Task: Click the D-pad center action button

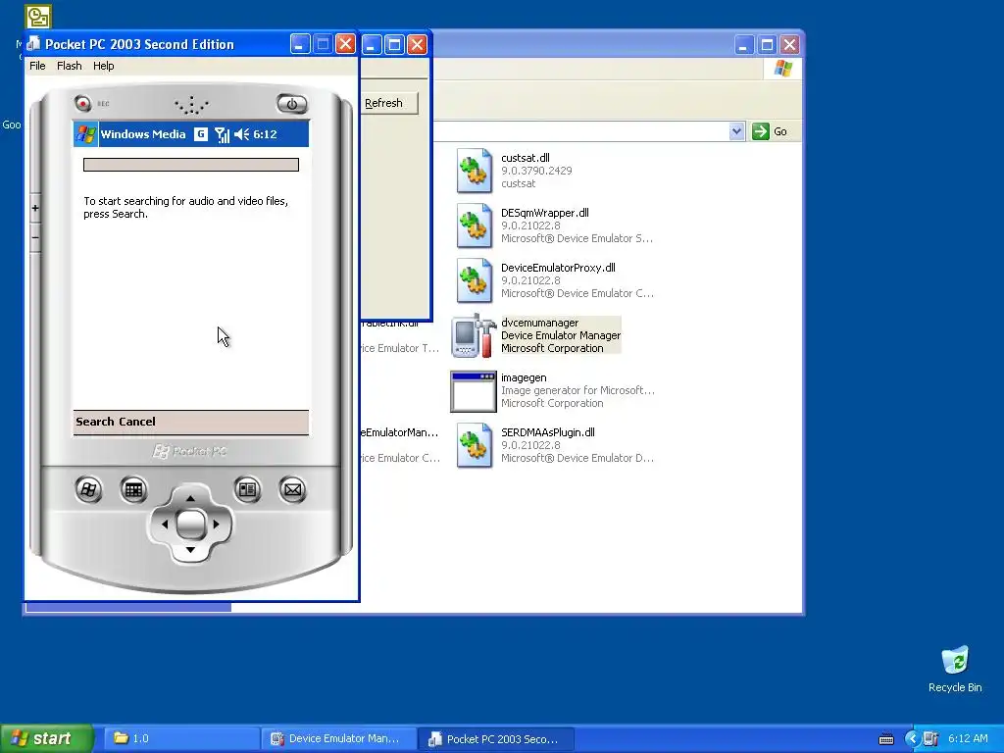Action: [x=190, y=525]
